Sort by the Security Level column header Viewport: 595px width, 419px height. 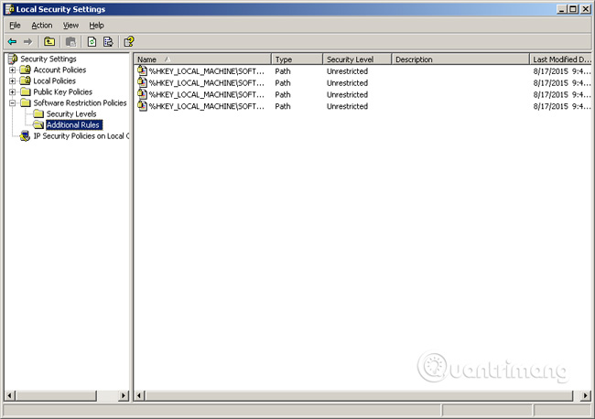pyautogui.click(x=357, y=59)
